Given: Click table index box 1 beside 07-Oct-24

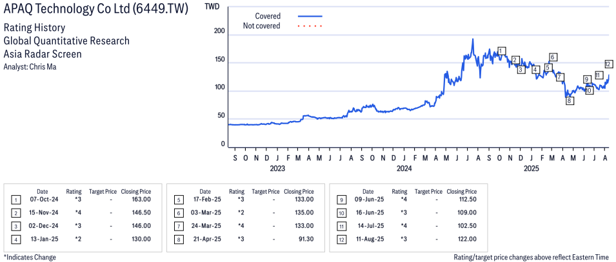Looking at the screenshot, I should tap(15, 200).
